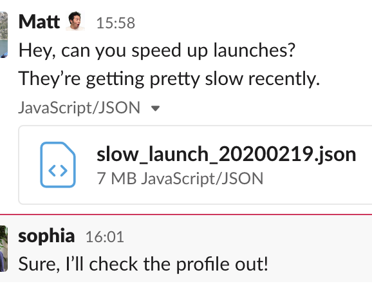Click sophia's username
Screen dimensions: 372x286
pos(46,236)
